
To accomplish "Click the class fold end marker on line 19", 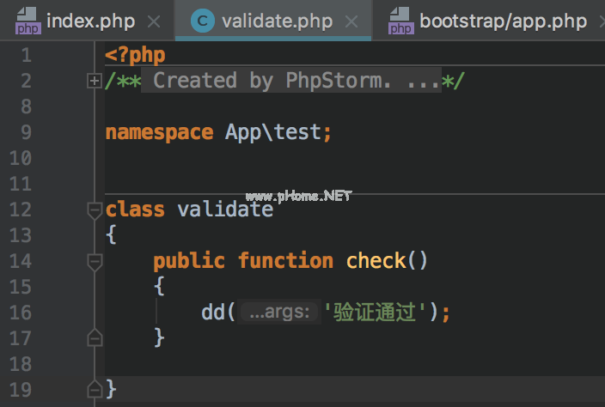I will (95, 390).
